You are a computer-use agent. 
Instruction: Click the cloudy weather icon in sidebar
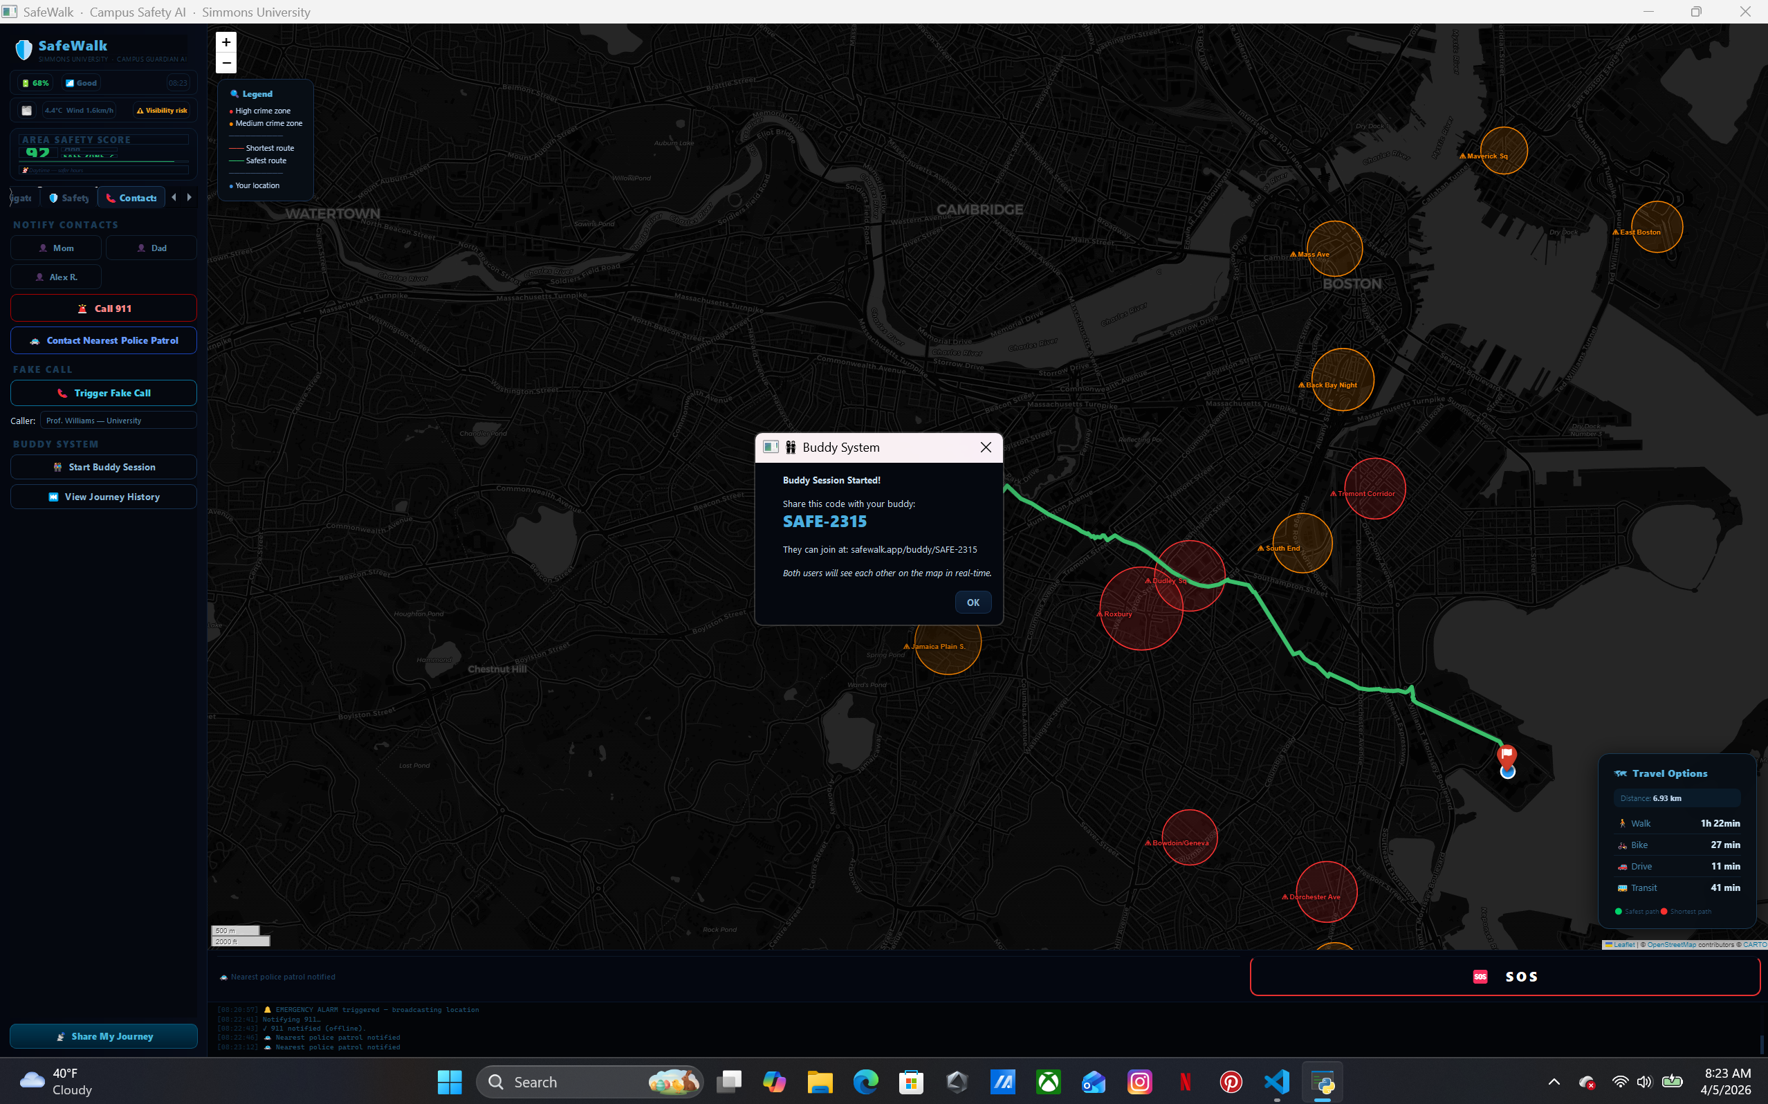[x=27, y=110]
